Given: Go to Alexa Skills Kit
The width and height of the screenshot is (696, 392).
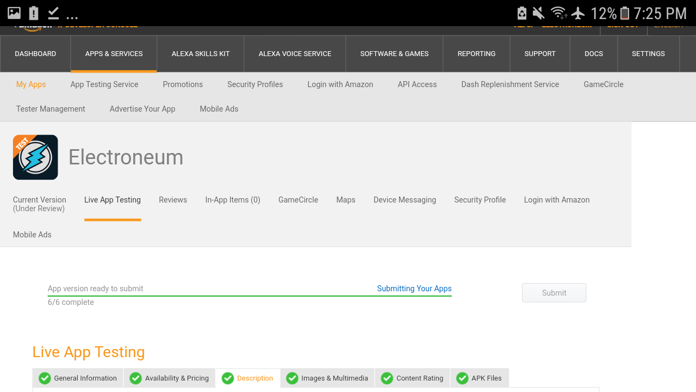Looking at the screenshot, I should [x=201, y=54].
